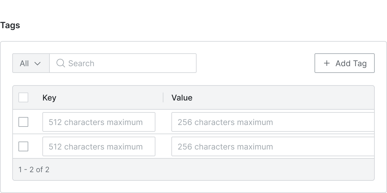Add a new tag with Add Tag

(345, 63)
